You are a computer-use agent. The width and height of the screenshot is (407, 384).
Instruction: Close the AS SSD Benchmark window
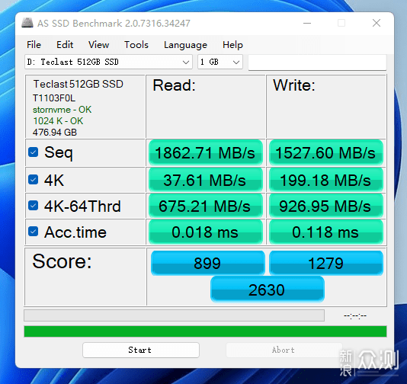tap(377, 23)
